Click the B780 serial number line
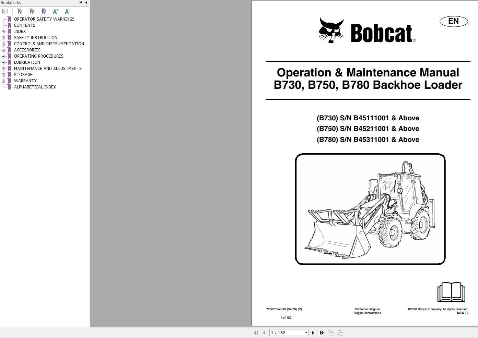The image size is (478, 338). (368, 140)
